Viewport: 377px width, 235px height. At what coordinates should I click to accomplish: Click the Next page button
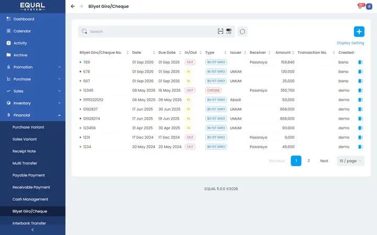(324, 161)
